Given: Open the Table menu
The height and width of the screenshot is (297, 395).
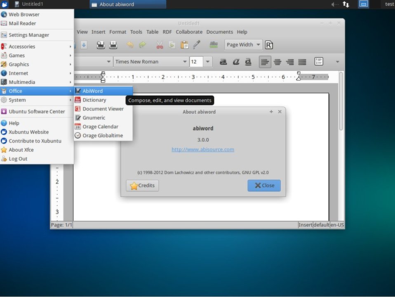Looking at the screenshot, I should pyautogui.click(x=153, y=32).
